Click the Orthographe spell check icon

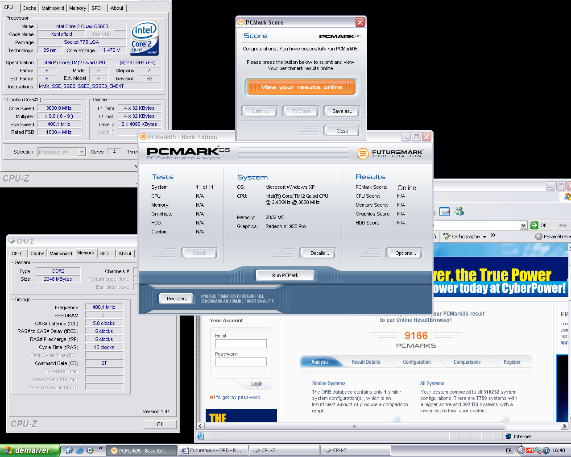[447, 236]
